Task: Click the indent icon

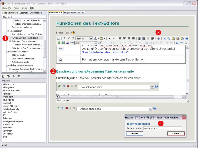Action: coord(153,38)
